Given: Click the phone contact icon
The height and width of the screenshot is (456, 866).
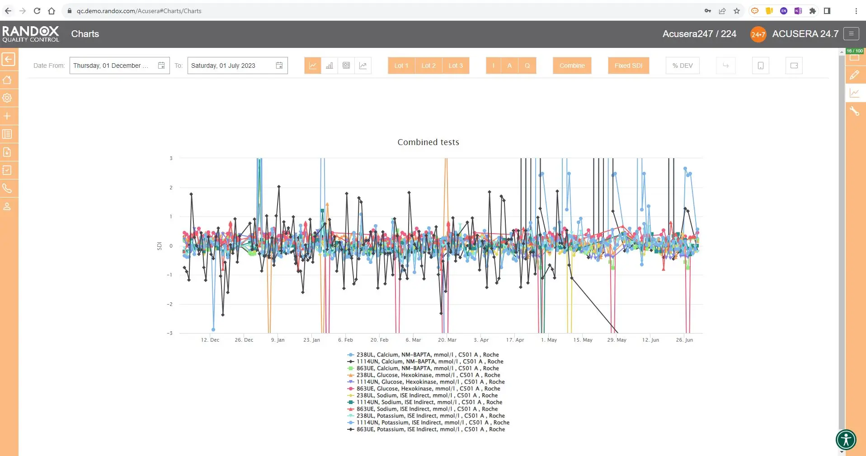Looking at the screenshot, I should [8, 188].
